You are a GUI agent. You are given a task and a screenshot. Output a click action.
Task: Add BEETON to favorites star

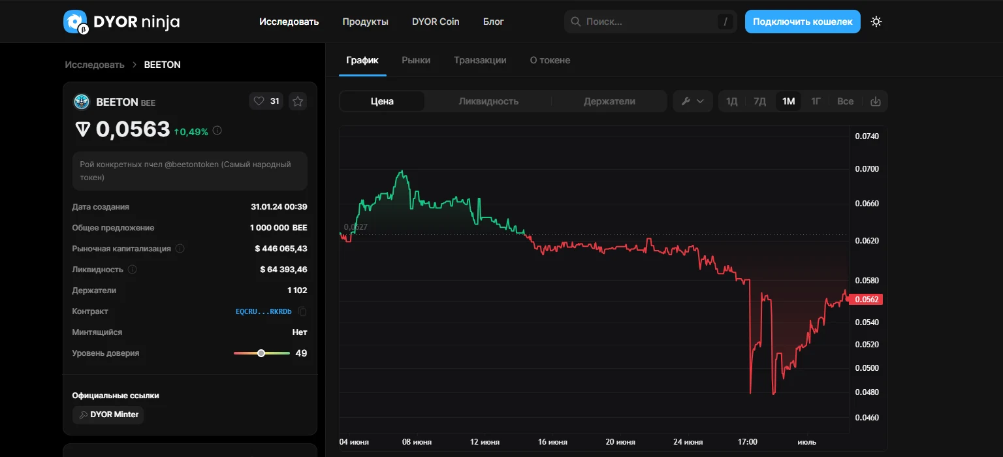pos(298,101)
